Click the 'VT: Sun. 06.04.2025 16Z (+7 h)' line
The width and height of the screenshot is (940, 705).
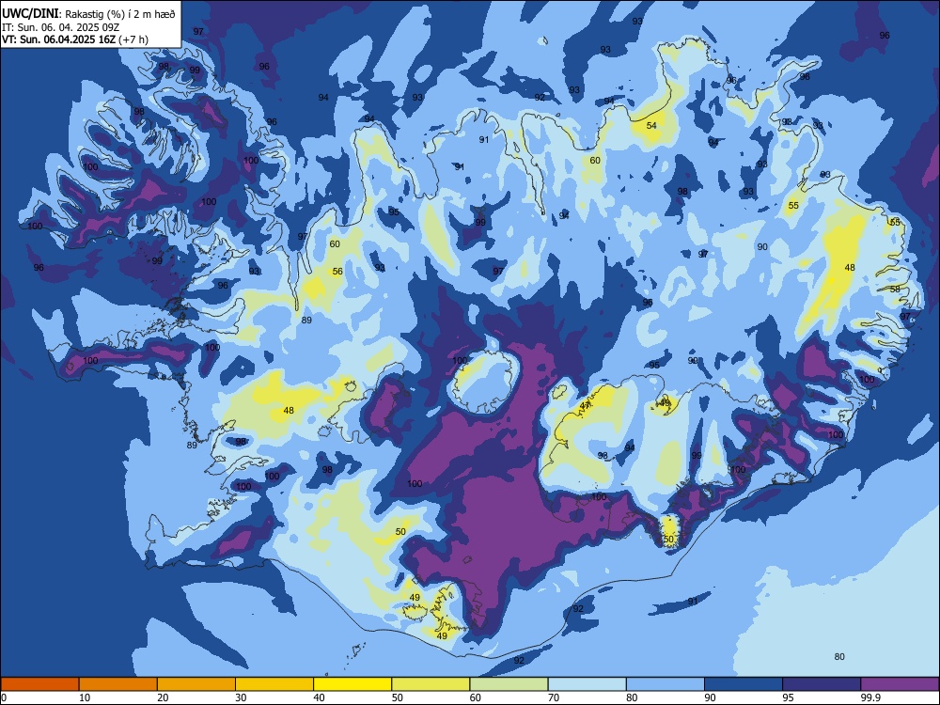[x=75, y=39]
